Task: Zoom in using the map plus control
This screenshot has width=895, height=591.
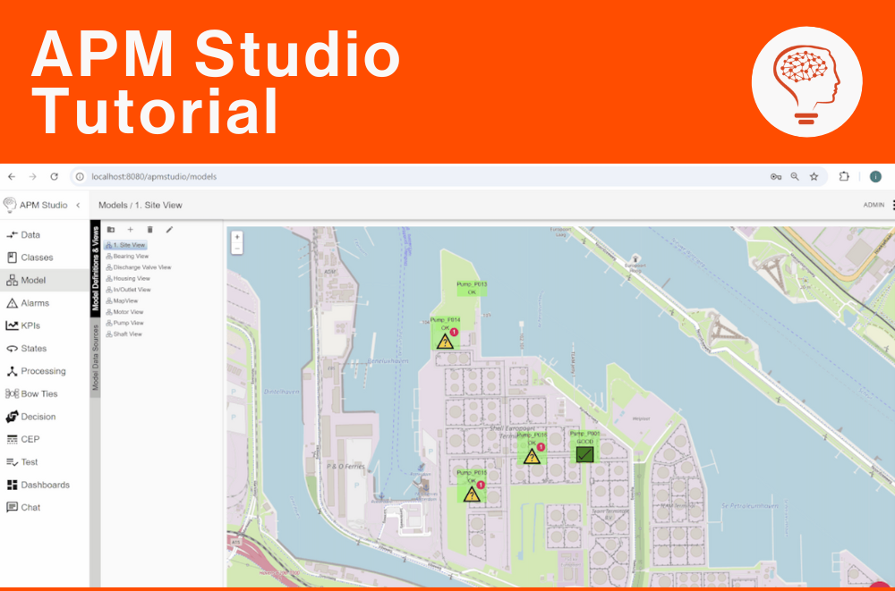Action: click(237, 239)
